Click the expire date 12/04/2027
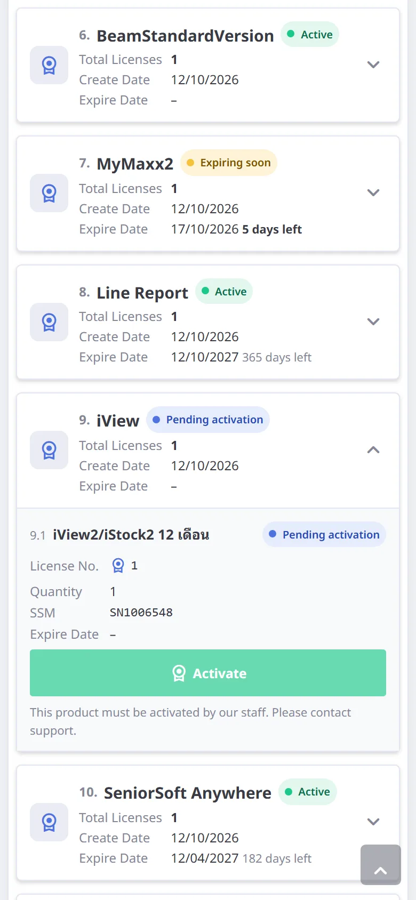The image size is (416, 900). (205, 858)
